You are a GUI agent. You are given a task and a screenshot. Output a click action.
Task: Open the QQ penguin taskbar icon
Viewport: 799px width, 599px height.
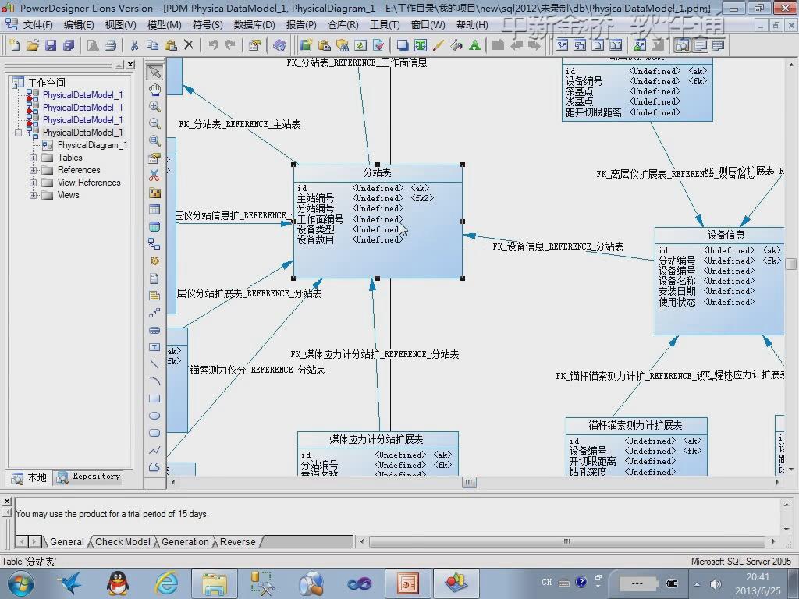(x=118, y=583)
